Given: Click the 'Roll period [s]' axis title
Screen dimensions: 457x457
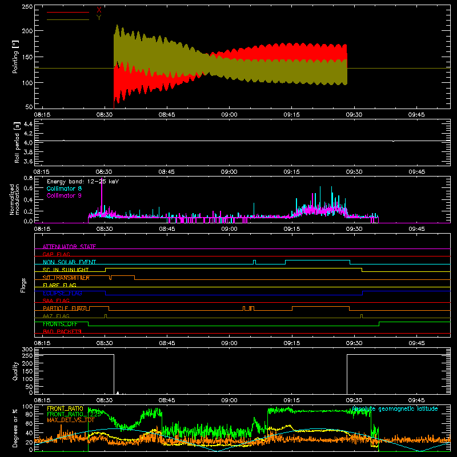Looking at the screenshot, I should click(17, 142).
